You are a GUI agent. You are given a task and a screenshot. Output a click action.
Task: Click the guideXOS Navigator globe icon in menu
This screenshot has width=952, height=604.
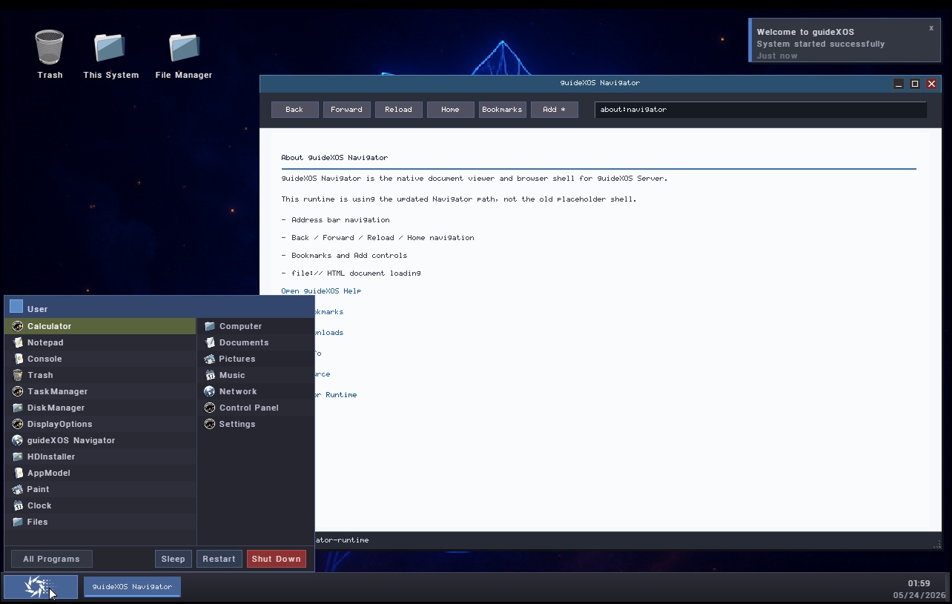click(18, 440)
